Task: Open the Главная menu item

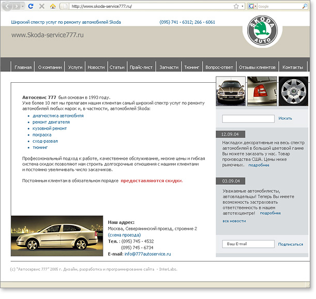Action: (23, 67)
